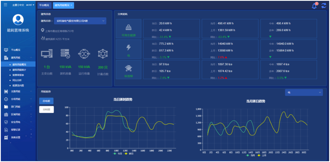Switch to the 平台概况 tab
Screen dimensions: 330x162
[x=44, y=5]
